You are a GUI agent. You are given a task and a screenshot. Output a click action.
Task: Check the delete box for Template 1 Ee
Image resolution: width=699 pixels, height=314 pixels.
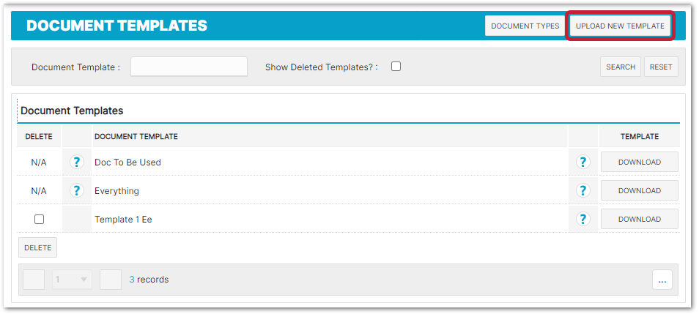(39, 219)
